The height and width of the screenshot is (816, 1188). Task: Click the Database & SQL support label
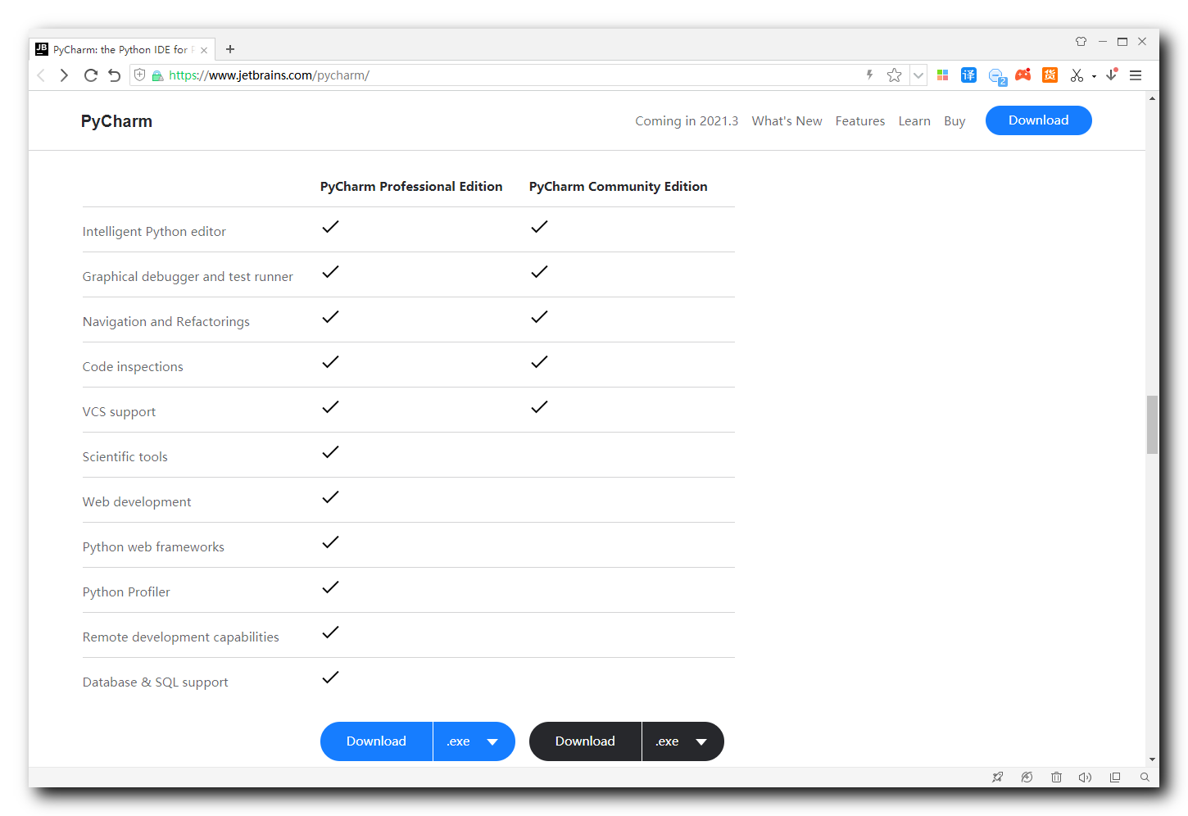tap(156, 682)
